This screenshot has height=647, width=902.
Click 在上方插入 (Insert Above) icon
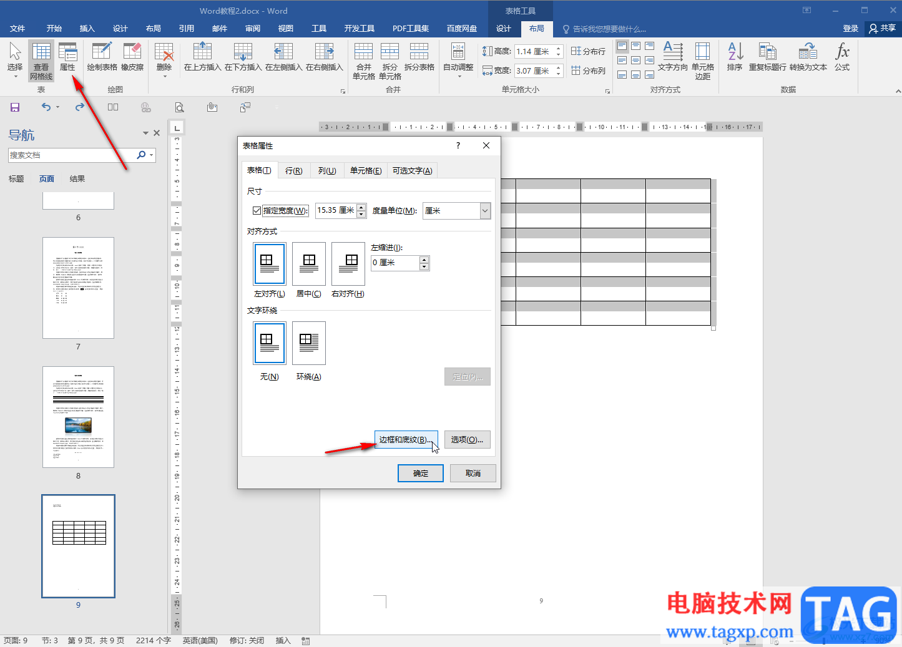202,57
